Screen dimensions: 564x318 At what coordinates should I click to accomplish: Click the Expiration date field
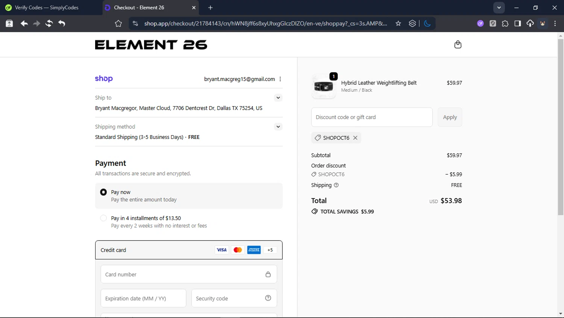[143, 298]
